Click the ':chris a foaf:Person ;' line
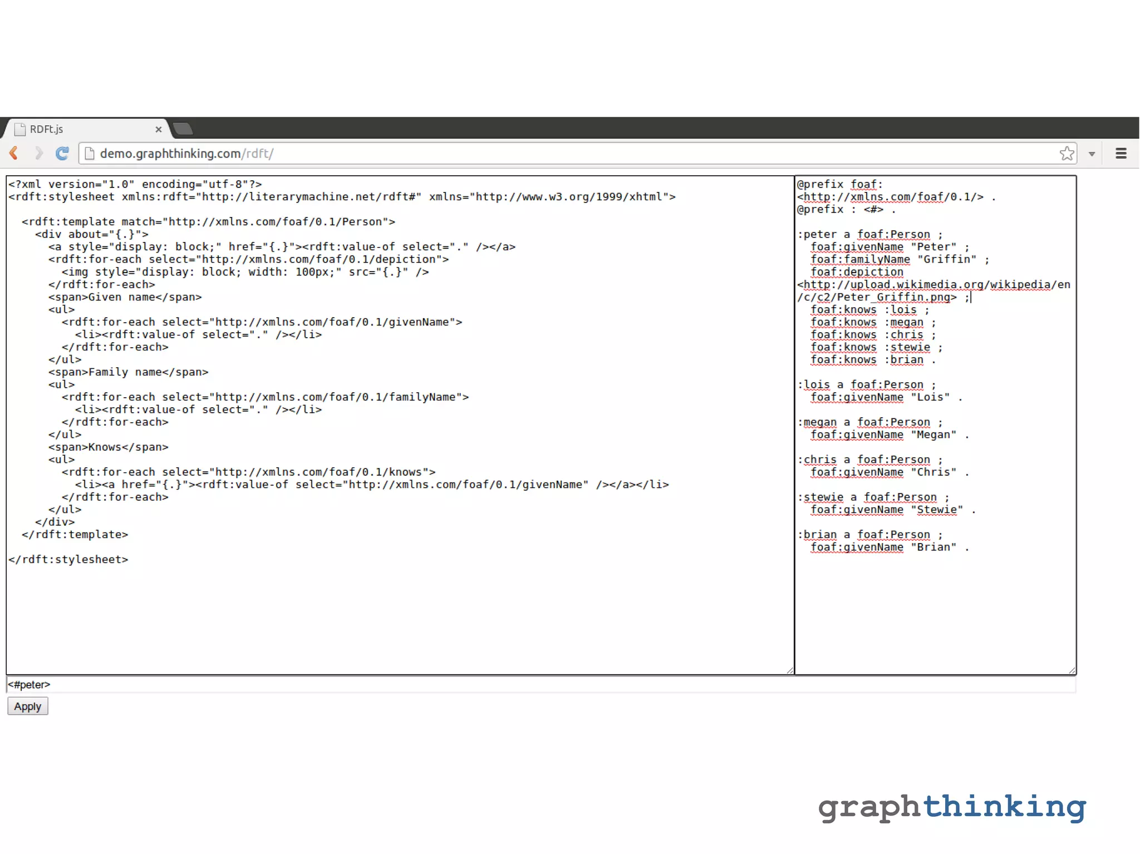The image size is (1140, 854). (x=870, y=459)
